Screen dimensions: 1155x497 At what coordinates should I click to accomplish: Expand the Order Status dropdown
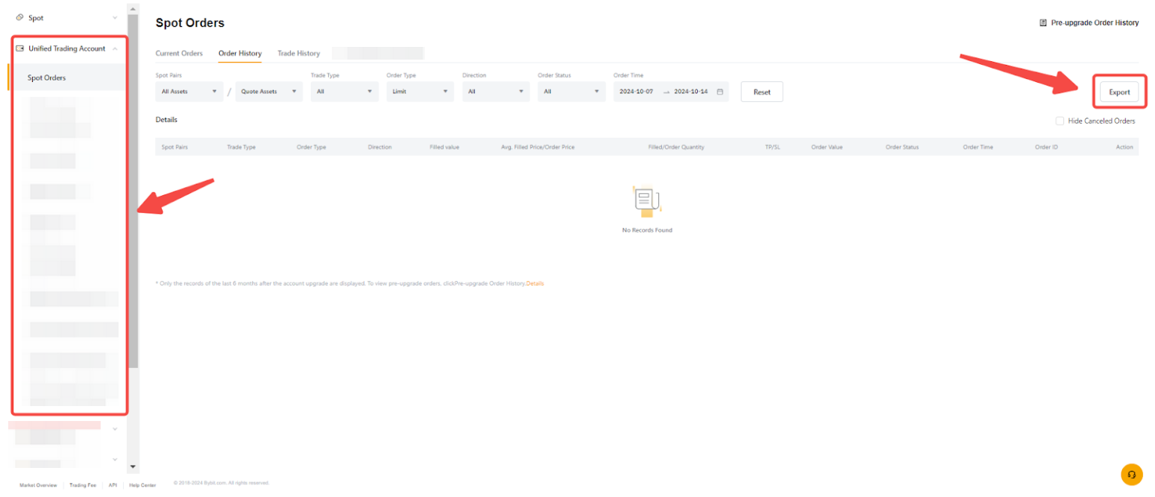pos(570,92)
